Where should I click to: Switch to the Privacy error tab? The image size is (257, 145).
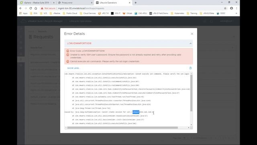tap(75, 3)
